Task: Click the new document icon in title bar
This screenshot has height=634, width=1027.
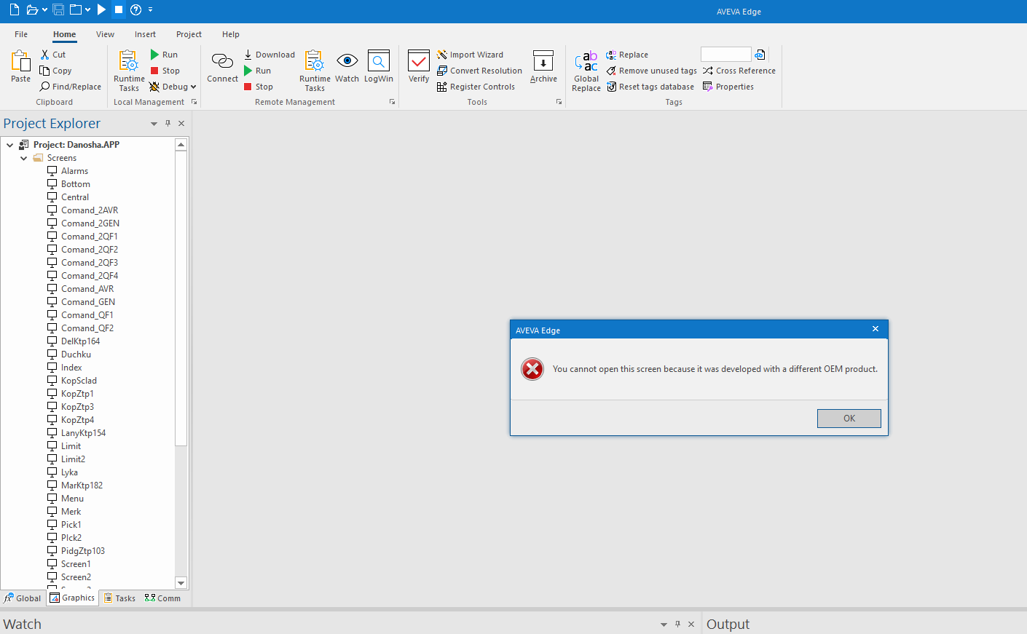Action: point(14,9)
